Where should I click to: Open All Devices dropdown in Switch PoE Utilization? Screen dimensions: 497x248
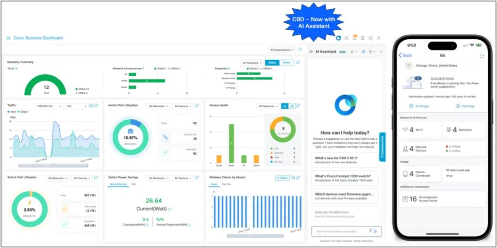pos(82,178)
